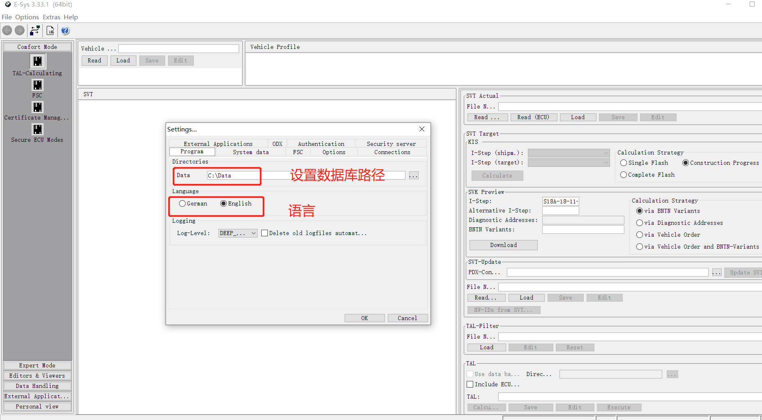The height and width of the screenshot is (420, 762).
Task: Click OK in Settings dialog
Action: click(364, 318)
